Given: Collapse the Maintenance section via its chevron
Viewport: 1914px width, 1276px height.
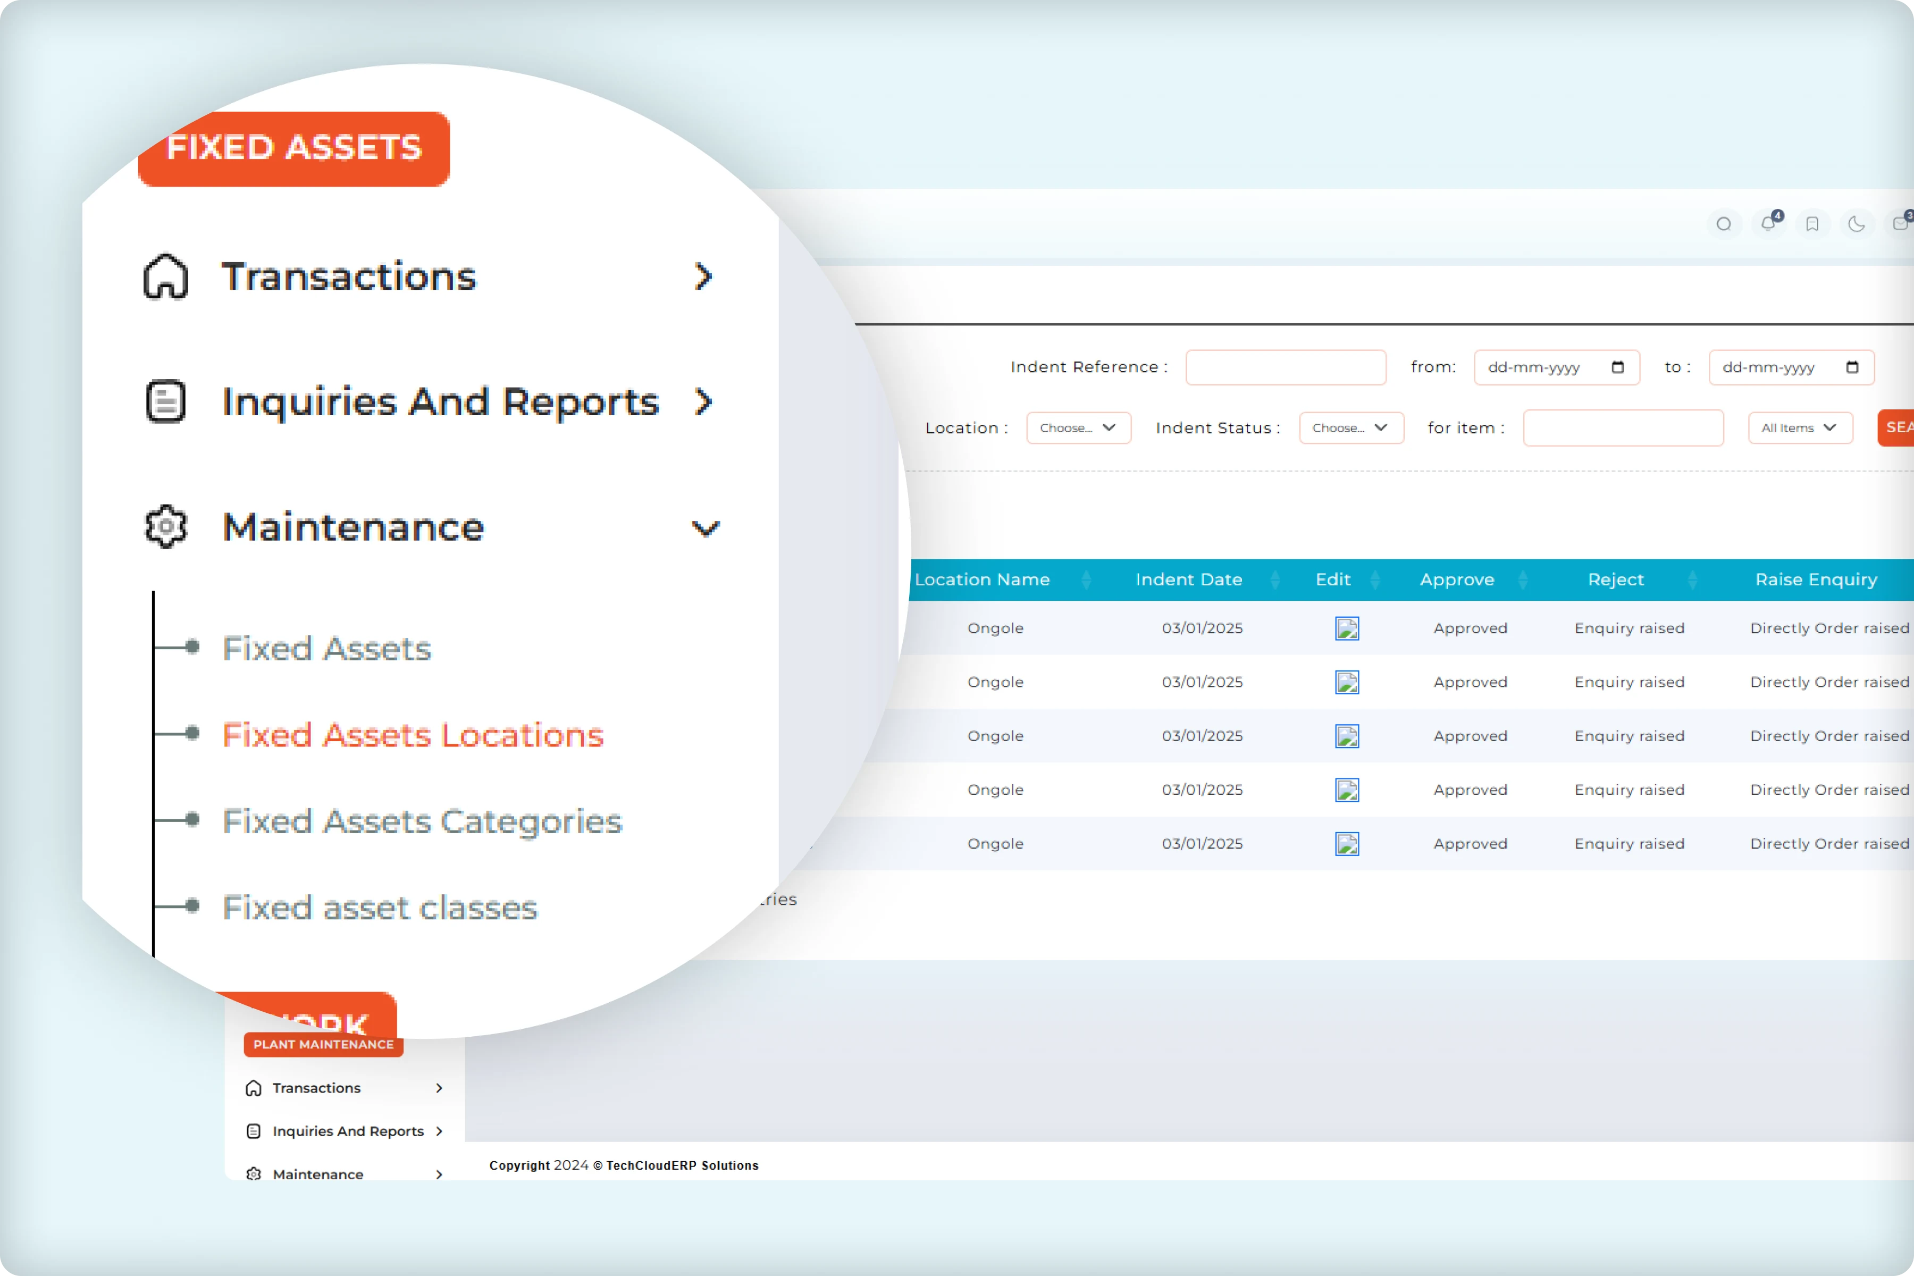Looking at the screenshot, I should [705, 527].
